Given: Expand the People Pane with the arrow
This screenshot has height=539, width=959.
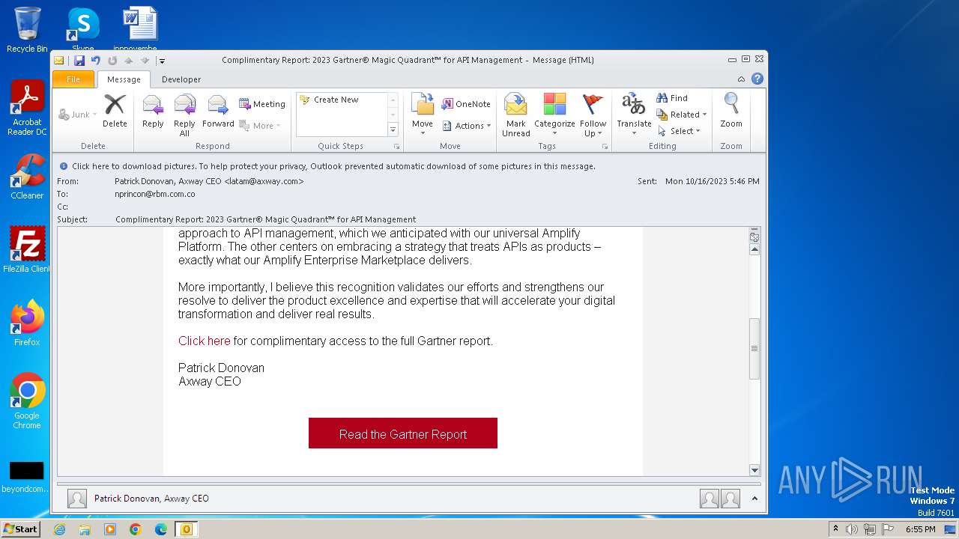Looking at the screenshot, I should click(754, 499).
